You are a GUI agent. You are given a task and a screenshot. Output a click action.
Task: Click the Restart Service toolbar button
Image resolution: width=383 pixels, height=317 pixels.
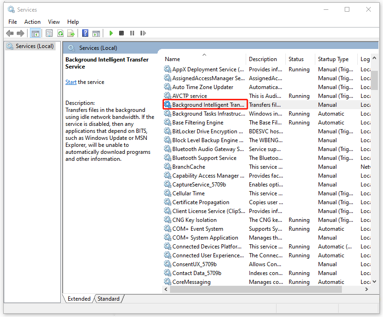142,33
